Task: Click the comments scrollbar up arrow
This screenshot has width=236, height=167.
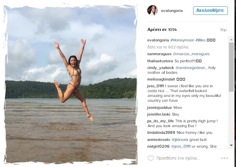Action: tap(231, 40)
